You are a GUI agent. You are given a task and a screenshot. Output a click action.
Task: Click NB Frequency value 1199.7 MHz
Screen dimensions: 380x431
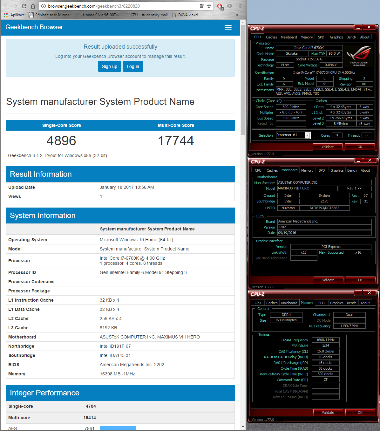click(x=349, y=326)
